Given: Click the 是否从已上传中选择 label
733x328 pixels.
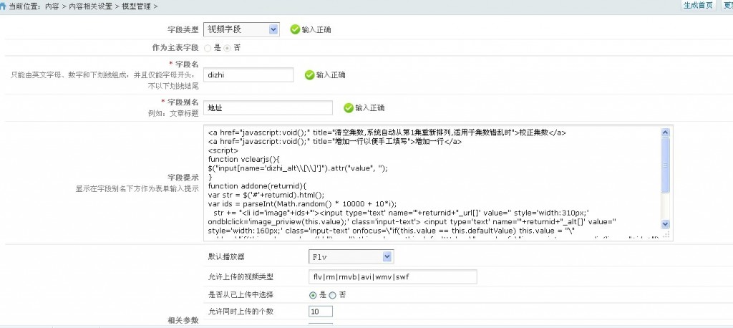Looking at the screenshot, I should tap(241, 295).
